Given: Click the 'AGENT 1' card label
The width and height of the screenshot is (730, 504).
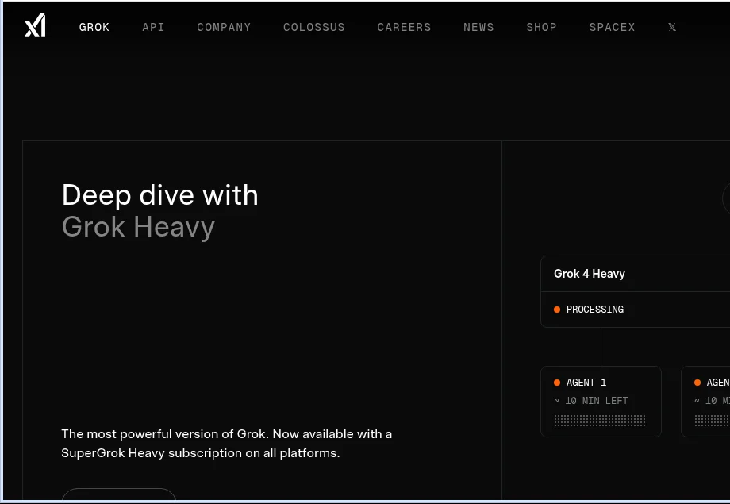Looking at the screenshot, I should point(586,383).
